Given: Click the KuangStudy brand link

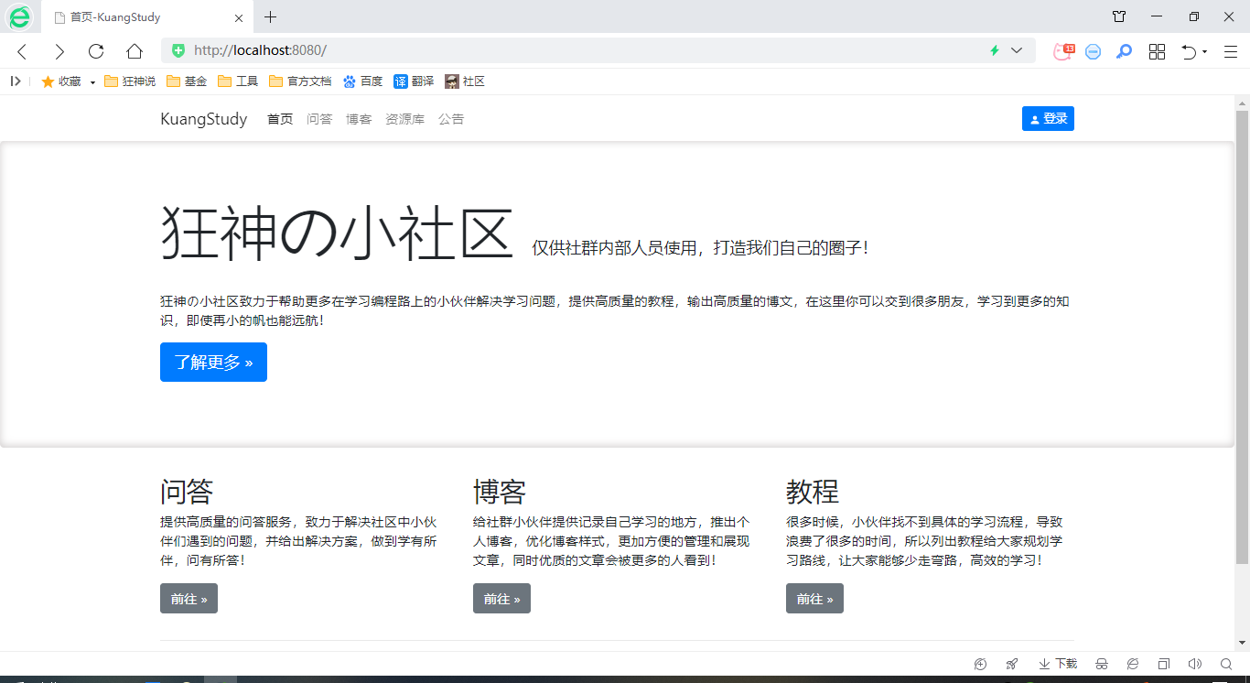Looking at the screenshot, I should (204, 119).
